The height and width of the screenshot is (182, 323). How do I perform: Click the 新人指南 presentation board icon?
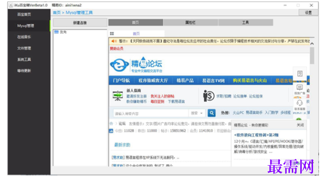(x=118, y=96)
